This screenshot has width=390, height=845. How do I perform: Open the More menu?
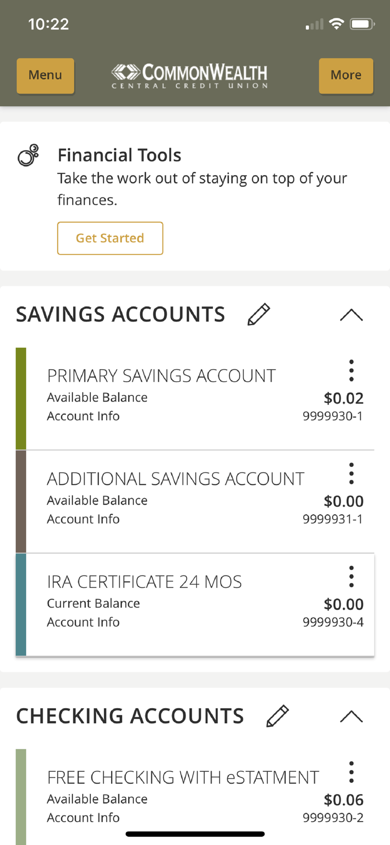(x=346, y=76)
